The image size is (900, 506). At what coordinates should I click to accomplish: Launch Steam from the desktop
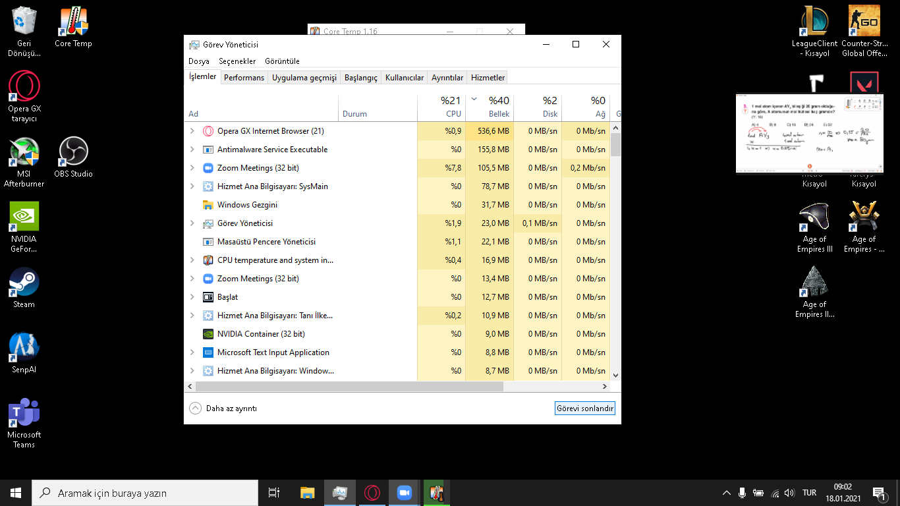click(x=24, y=287)
